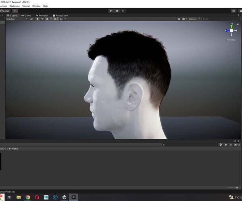Expand scene camera settings dropdown arrow
Image resolution: width=242 pixels, height=201 pixels.
point(186,19)
